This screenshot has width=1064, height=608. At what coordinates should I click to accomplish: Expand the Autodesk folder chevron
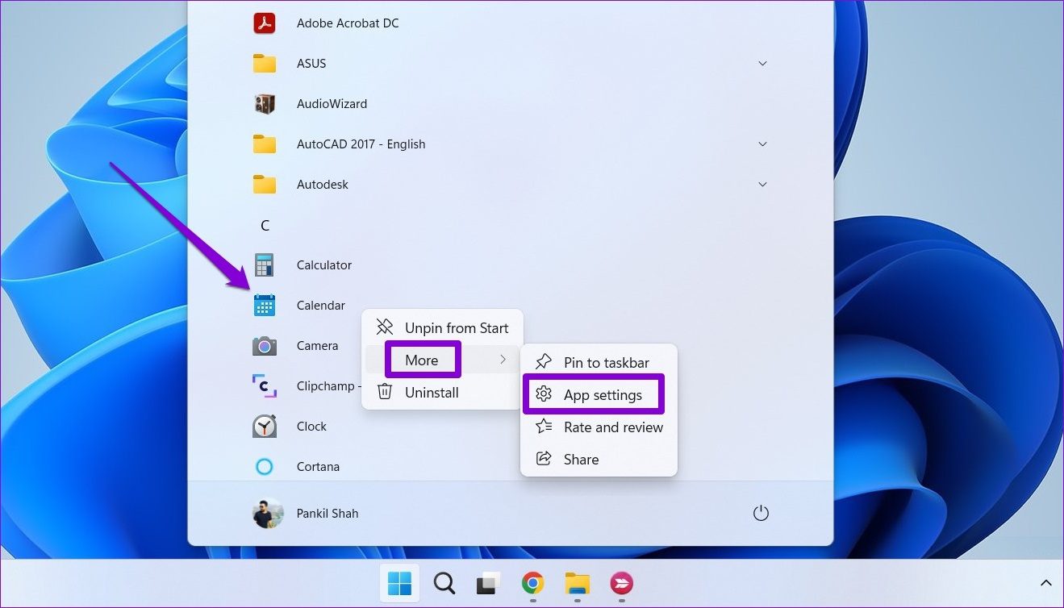pyautogui.click(x=762, y=185)
